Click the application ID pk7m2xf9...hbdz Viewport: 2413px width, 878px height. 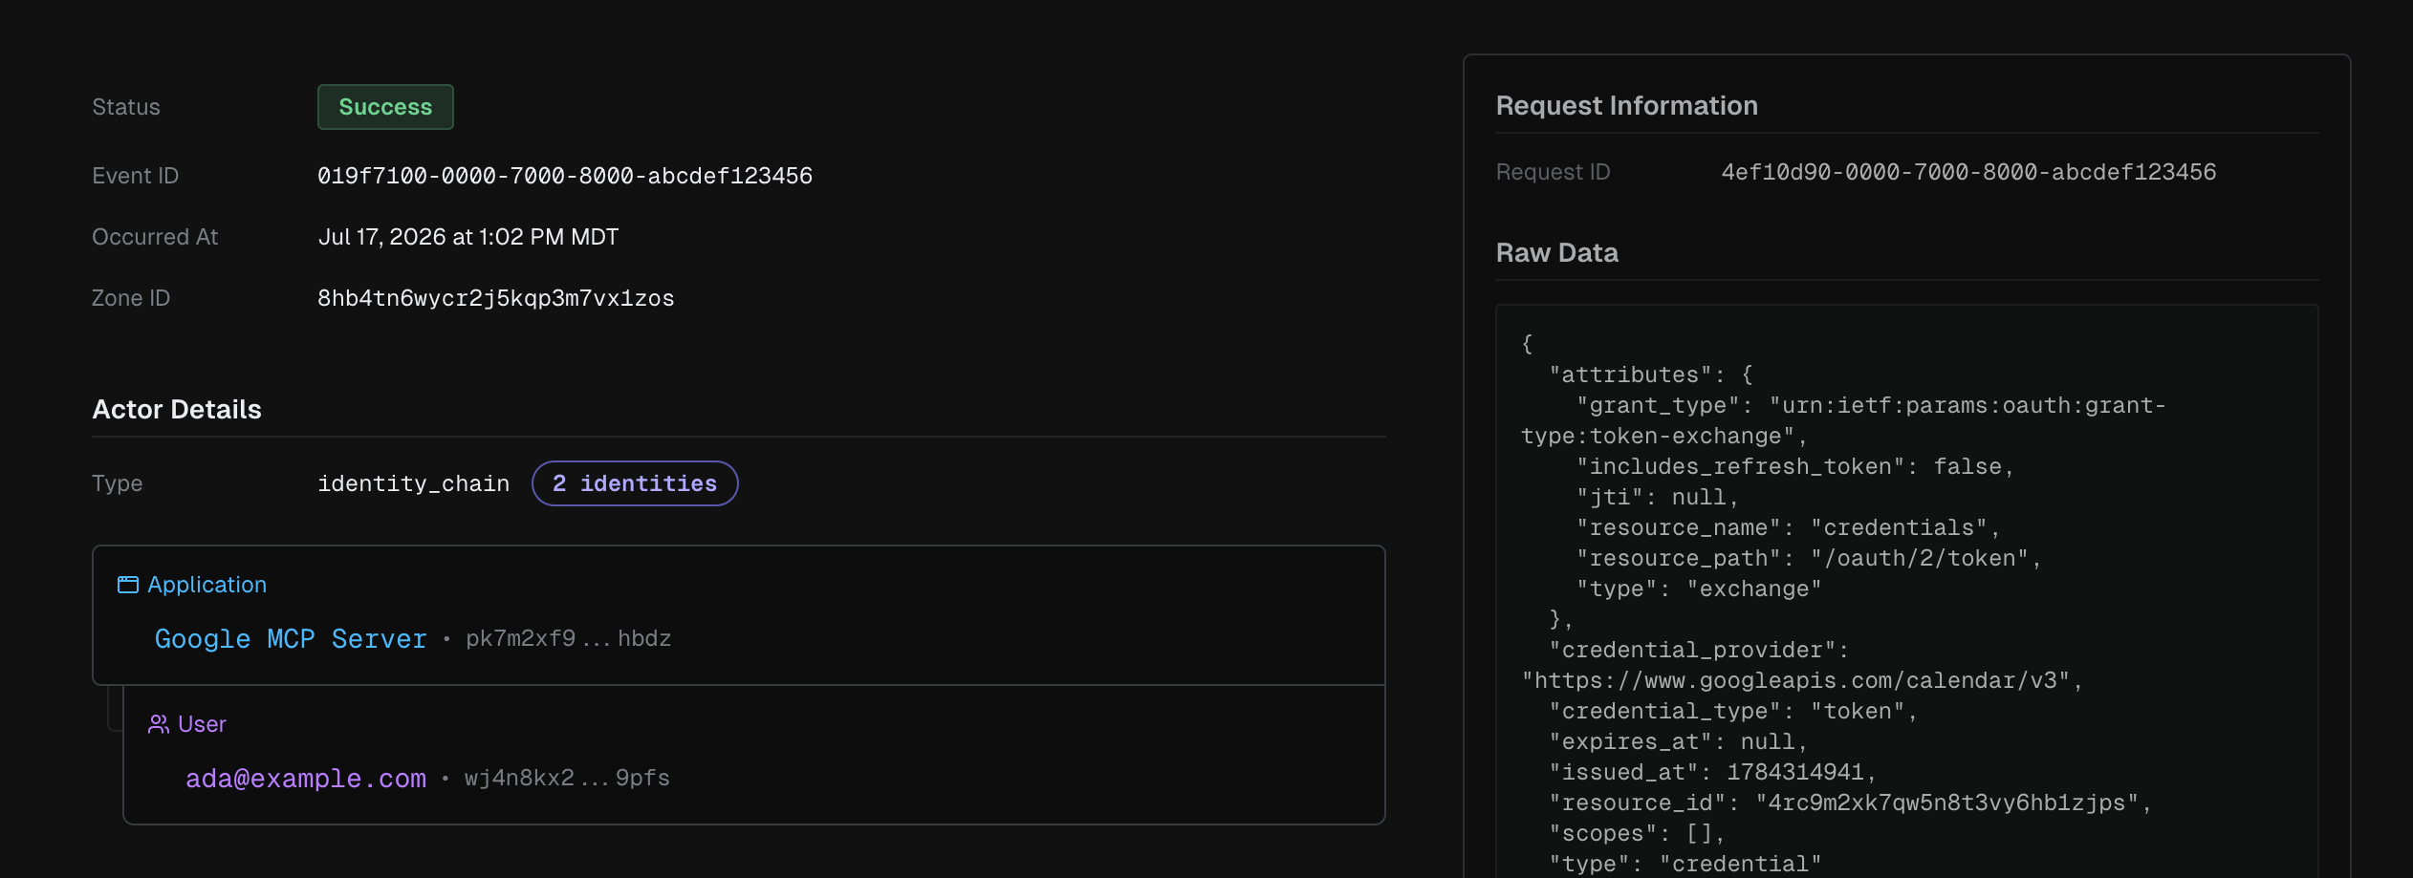[x=568, y=639]
